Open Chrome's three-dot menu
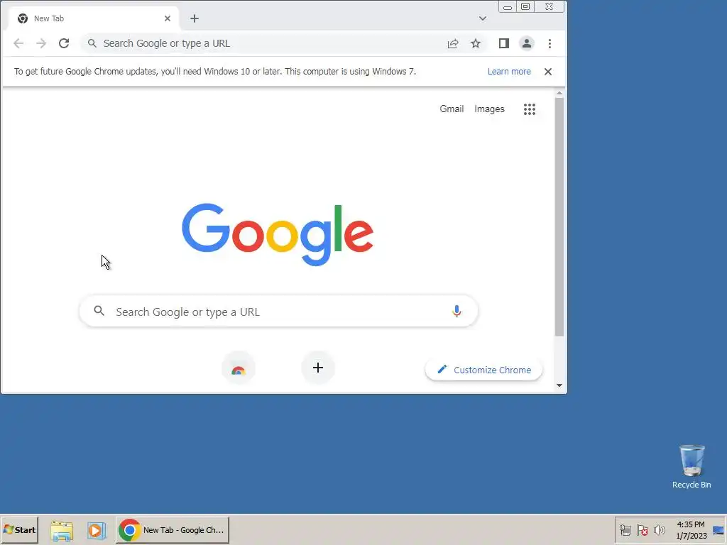Viewport: 727px width, 545px height. tap(550, 43)
